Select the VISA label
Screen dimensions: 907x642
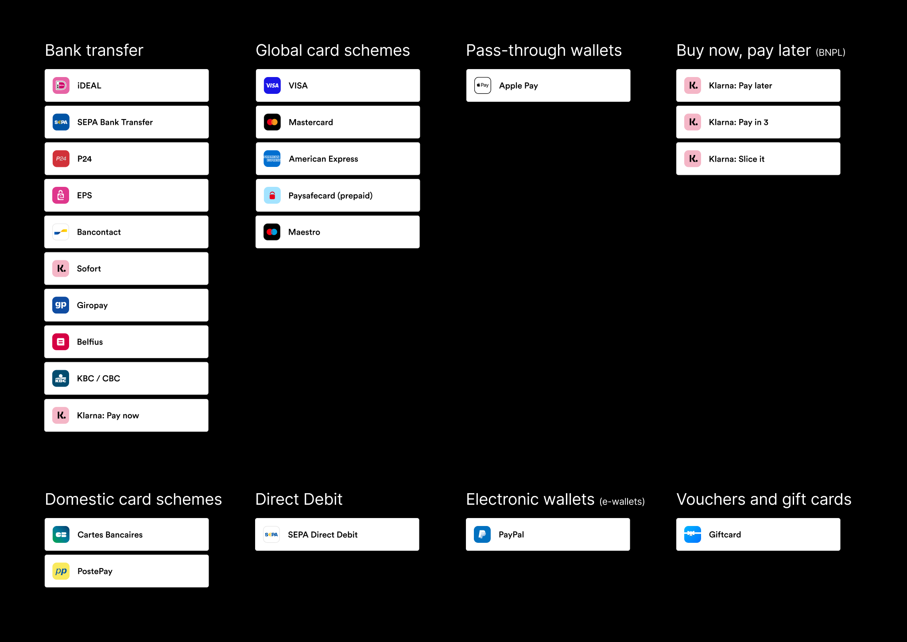click(x=298, y=85)
